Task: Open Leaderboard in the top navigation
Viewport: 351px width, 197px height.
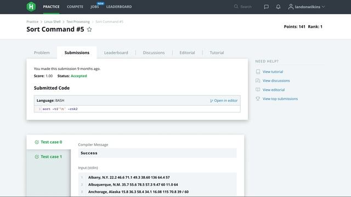Action: pyautogui.click(x=119, y=7)
